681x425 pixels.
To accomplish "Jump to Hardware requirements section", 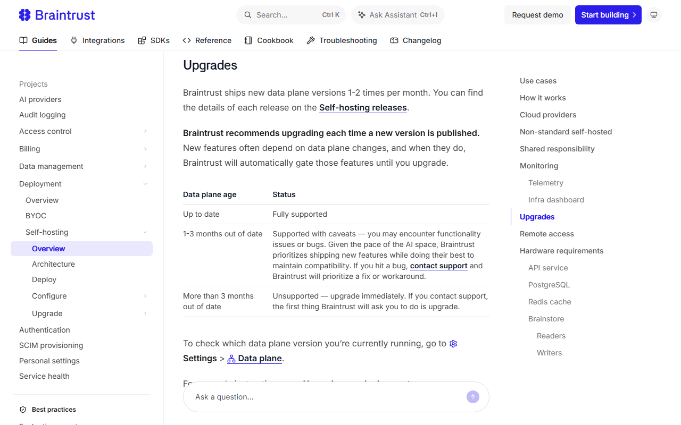I will tap(561, 251).
